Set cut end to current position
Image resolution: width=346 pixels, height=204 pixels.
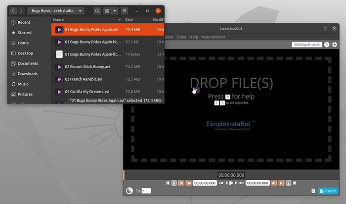[x=274, y=183]
